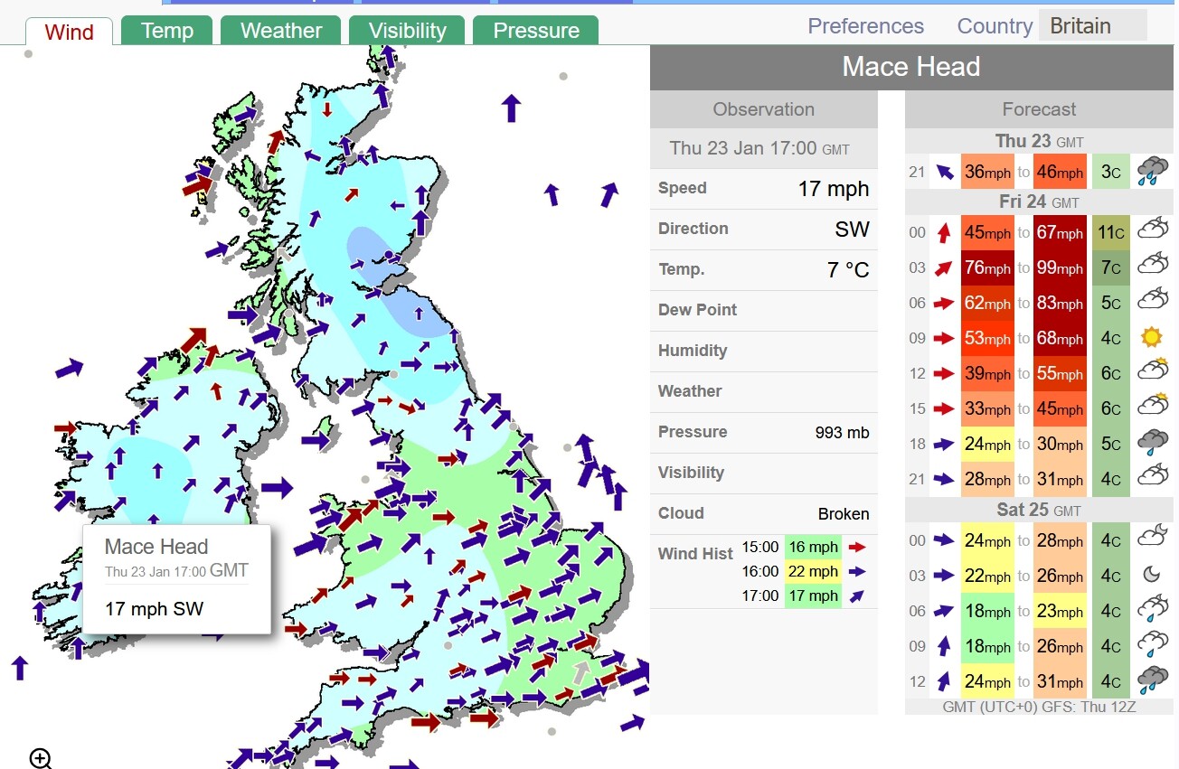1179x769 pixels.
Task: Click the Mace Head station title bar
Action: pyautogui.click(x=911, y=67)
